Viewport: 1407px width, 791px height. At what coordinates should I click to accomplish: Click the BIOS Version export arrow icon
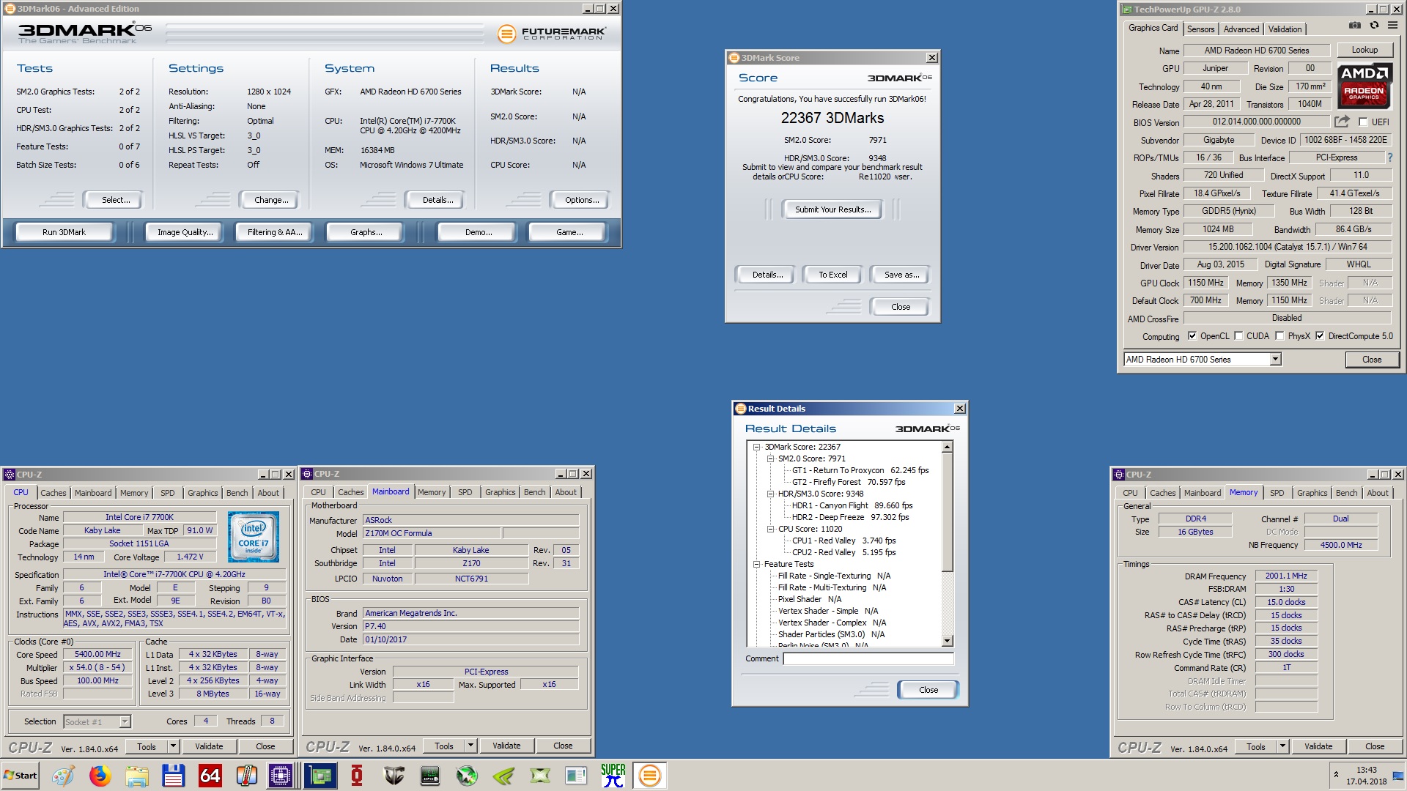pos(1342,122)
